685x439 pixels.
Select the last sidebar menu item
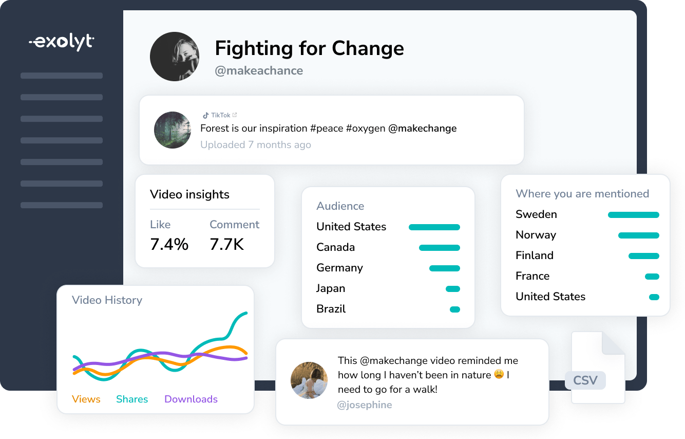click(62, 205)
